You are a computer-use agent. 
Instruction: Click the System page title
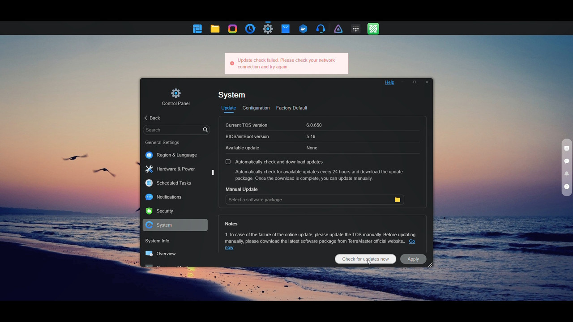click(x=231, y=95)
